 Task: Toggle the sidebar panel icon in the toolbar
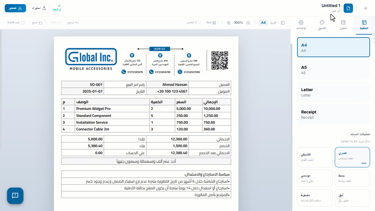pyautogui.click(x=283, y=23)
